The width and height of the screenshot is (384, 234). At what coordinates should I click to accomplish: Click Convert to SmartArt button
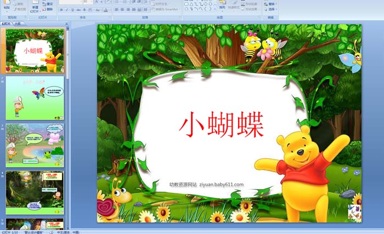pos(166,9)
